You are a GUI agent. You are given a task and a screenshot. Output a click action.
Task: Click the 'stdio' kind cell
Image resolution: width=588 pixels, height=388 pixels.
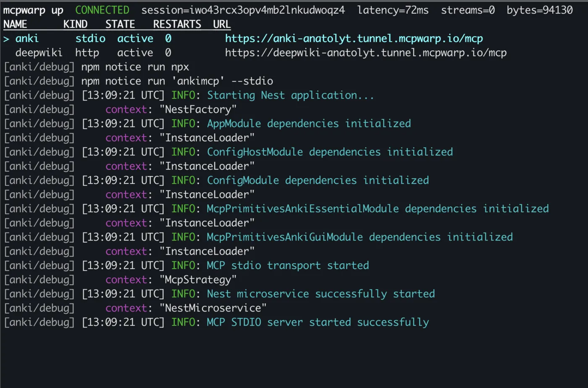coord(90,39)
